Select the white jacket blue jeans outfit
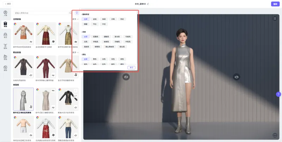The image size is (282, 142). (68, 127)
